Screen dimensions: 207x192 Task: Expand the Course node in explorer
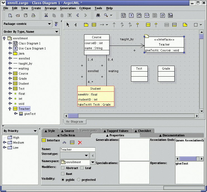pyautogui.click(x=10, y=73)
